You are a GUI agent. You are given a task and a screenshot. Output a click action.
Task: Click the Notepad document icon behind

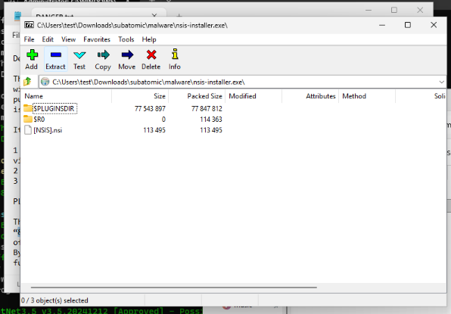(x=17, y=16)
